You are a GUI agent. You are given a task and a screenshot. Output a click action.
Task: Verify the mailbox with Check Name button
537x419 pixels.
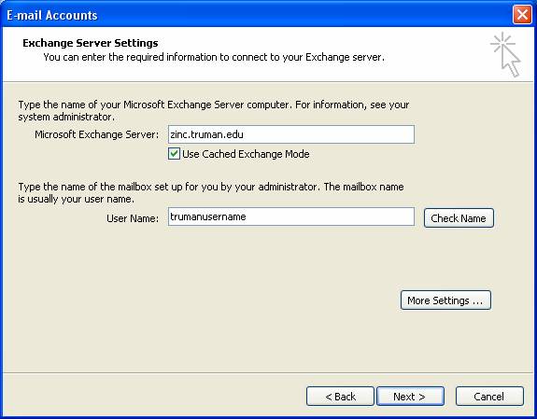click(x=459, y=218)
